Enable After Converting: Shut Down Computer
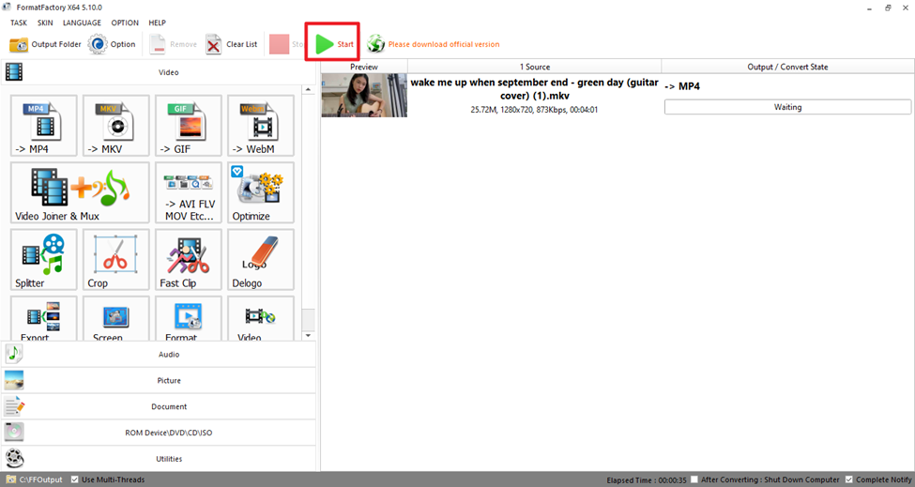915x487 pixels. click(694, 479)
